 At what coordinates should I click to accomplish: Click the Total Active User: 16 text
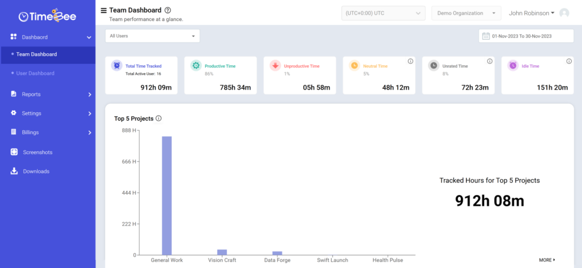[x=143, y=74]
